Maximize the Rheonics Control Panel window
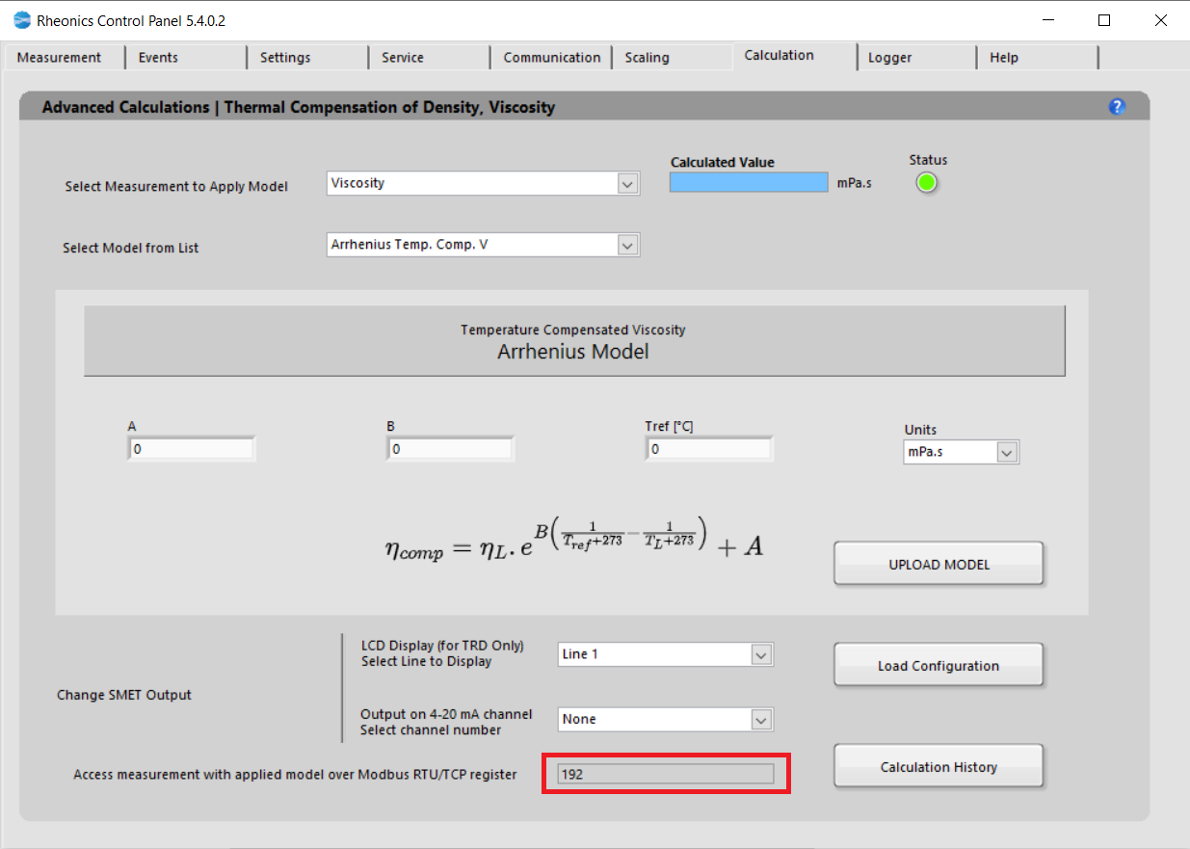The width and height of the screenshot is (1190, 849). pos(1104,20)
